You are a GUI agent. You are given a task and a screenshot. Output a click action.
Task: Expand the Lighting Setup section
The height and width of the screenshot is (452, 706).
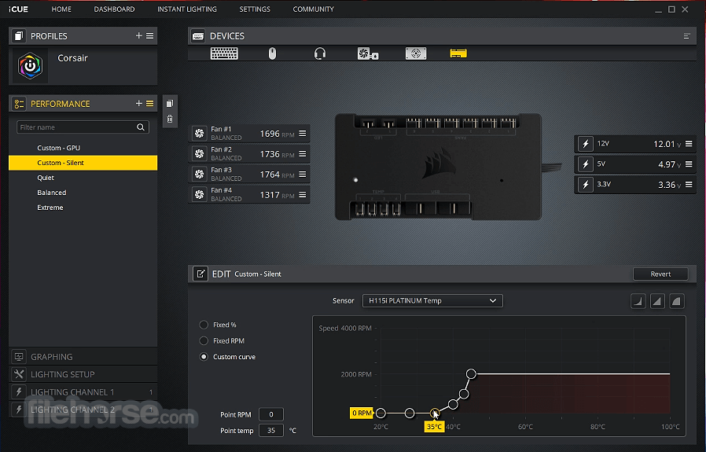click(x=83, y=374)
